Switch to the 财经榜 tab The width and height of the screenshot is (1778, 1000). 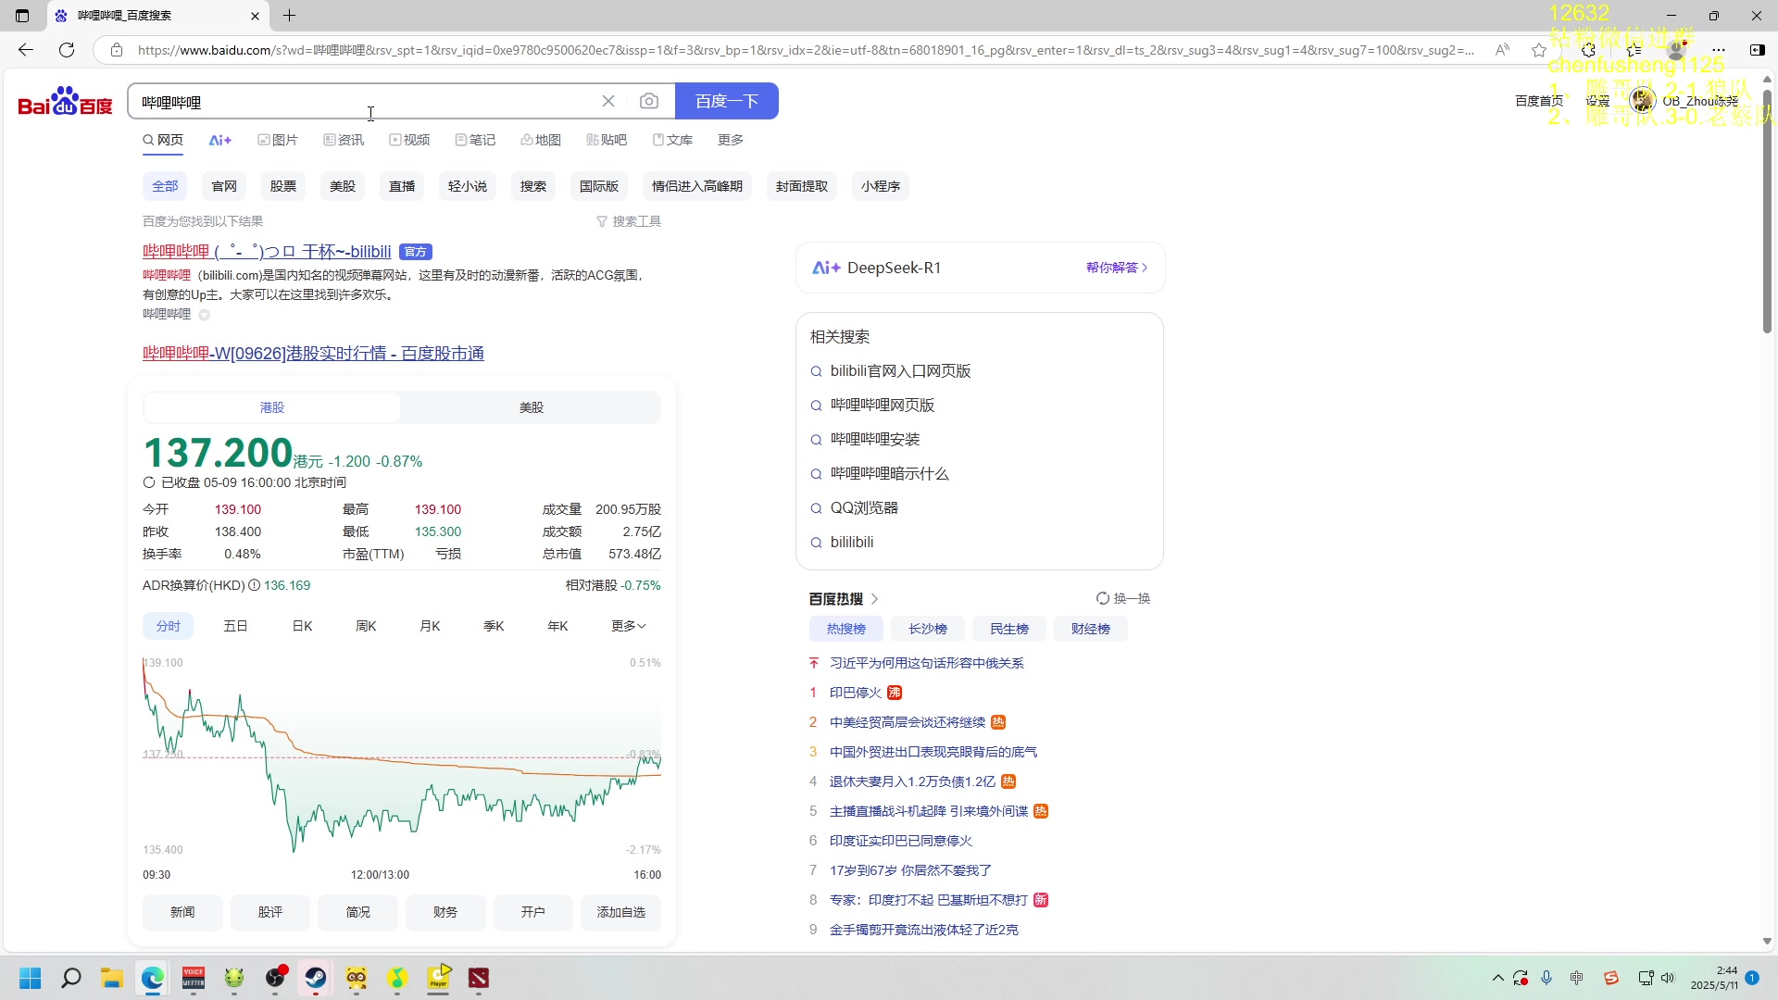1090,629
